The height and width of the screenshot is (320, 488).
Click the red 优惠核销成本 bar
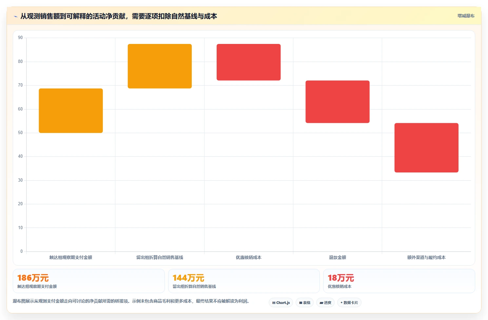pyautogui.click(x=248, y=62)
